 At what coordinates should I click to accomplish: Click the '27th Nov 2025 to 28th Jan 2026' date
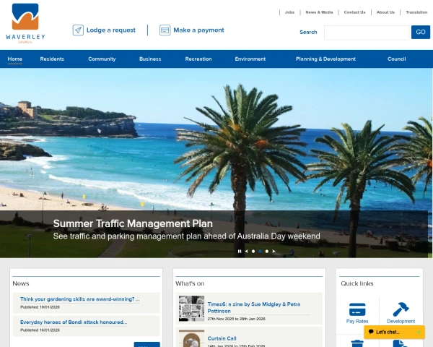pos(236,319)
